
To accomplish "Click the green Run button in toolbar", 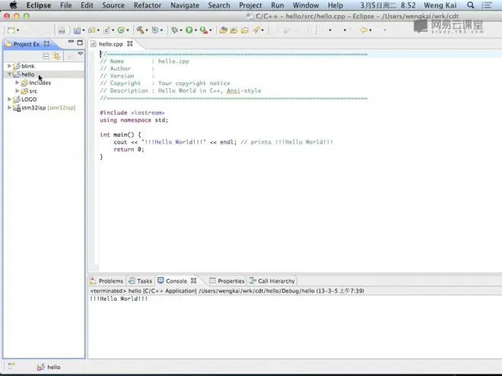I will (189, 30).
